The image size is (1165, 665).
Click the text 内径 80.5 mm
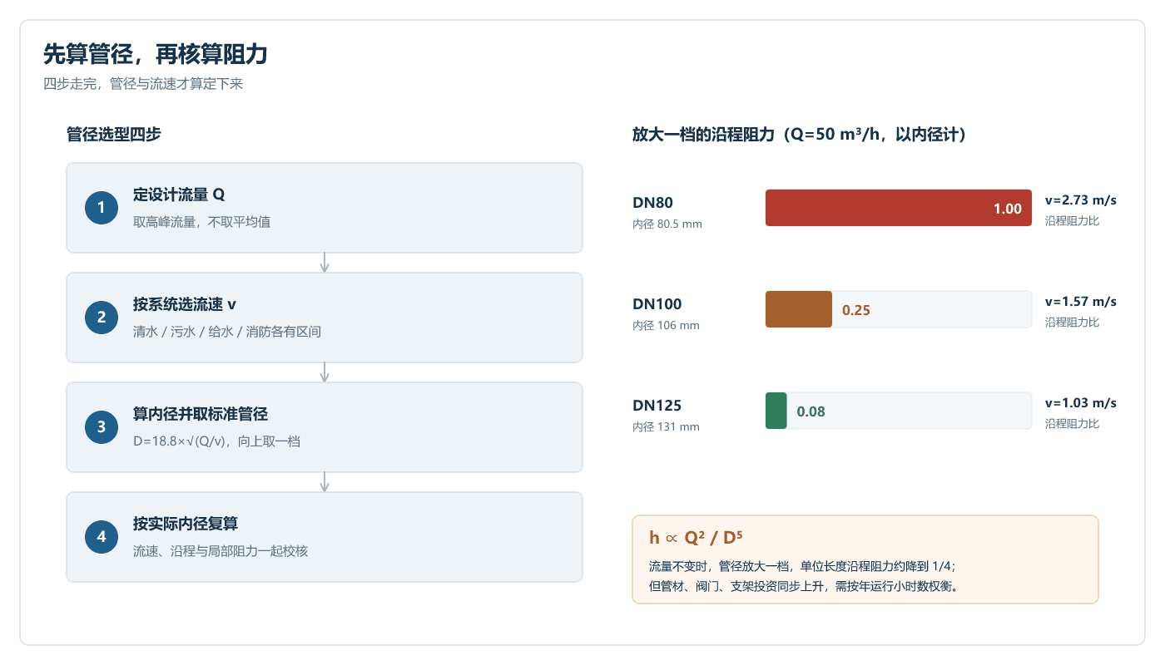[667, 224]
